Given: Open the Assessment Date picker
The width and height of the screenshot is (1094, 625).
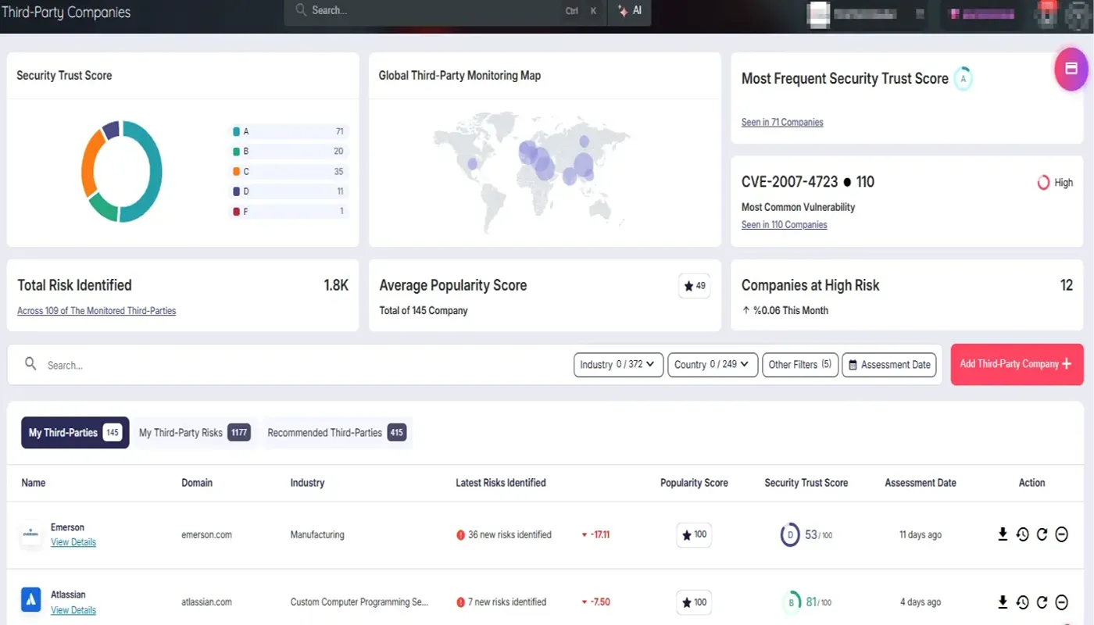Looking at the screenshot, I should pyautogui.click(x=888, y=365).
